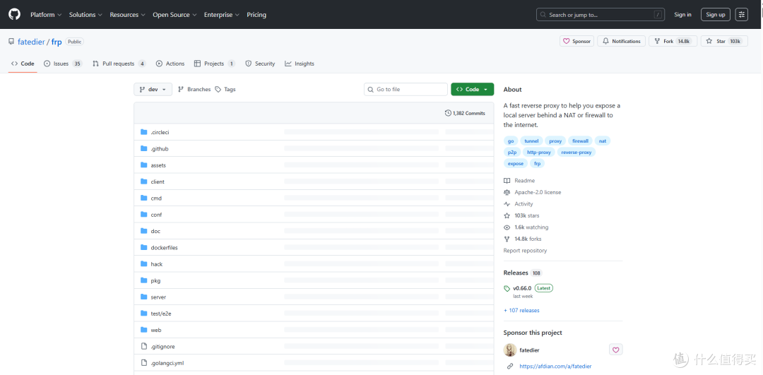Image resolution: width=763 pixels, height=375 pixels.
Task: Click the nat topic tag
Action: 603,141
